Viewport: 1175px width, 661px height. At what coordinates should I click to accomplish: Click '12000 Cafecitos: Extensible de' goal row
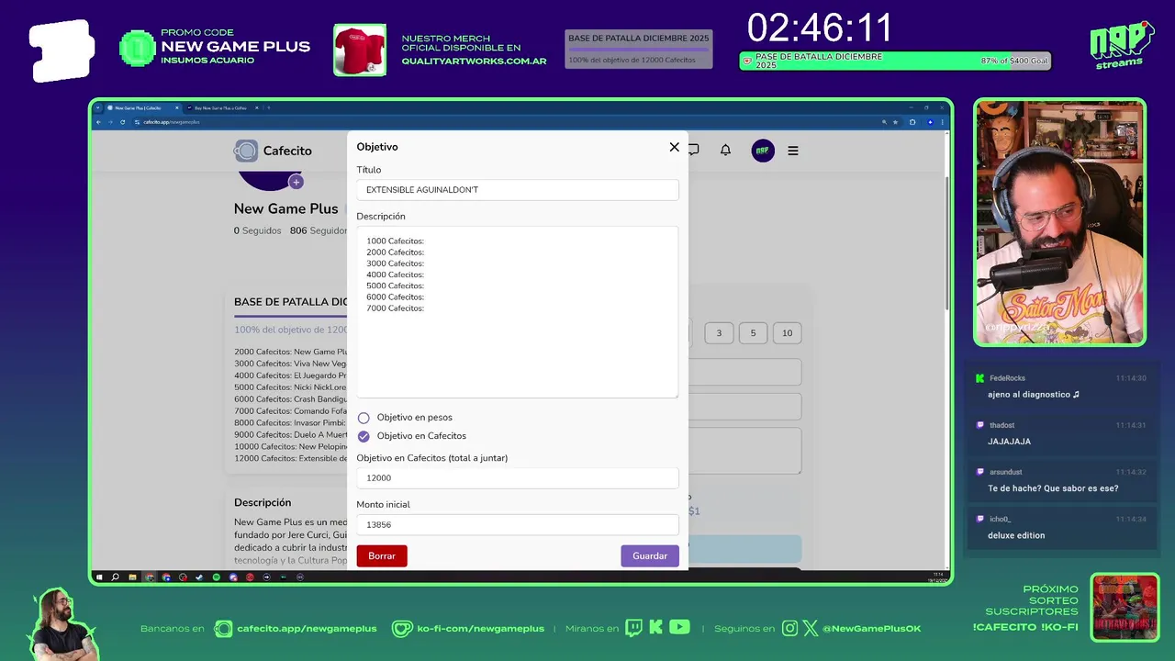coord(290,458)
